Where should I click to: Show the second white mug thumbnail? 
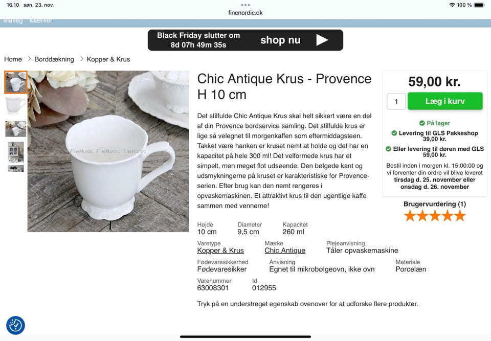tap(16, 106)
